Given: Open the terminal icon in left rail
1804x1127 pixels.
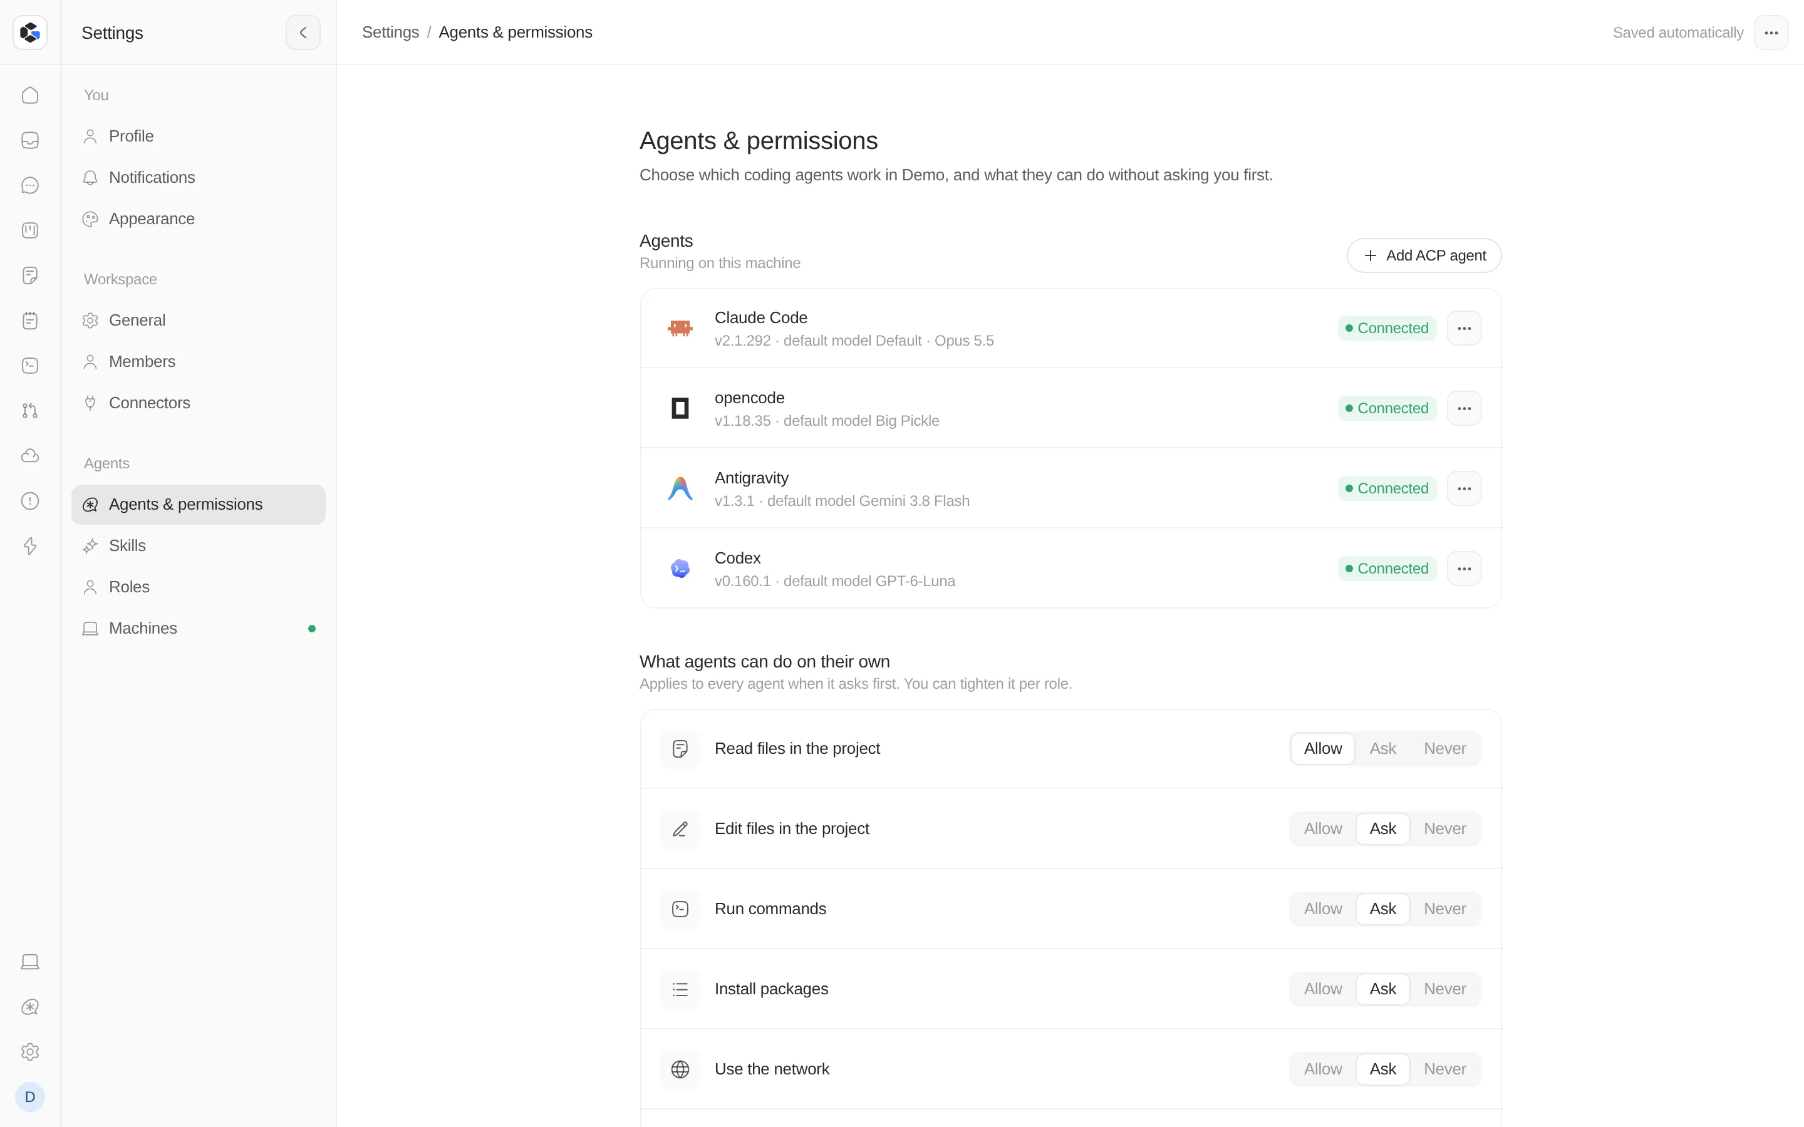Looking at the screenshot, I should click(x=30, y=365).
